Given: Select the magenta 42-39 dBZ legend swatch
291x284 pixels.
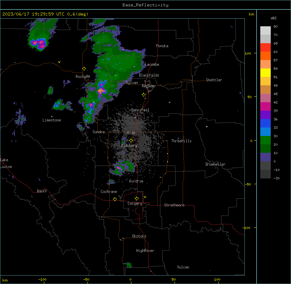Looking at the screenshot, I should 265,106.
